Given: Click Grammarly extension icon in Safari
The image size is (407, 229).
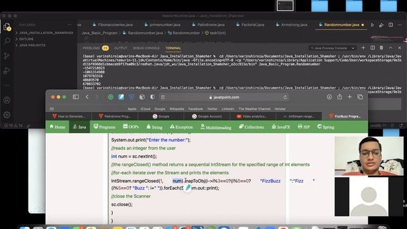Looking at the screenshot, I should point(111,97).
